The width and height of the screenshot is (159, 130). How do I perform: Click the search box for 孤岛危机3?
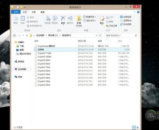point(121,35)
